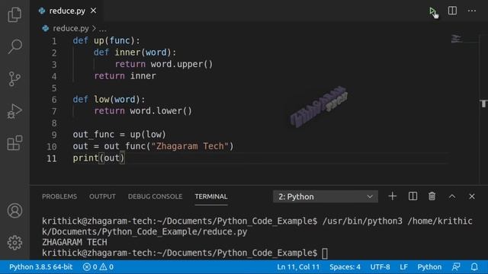This screenshot has height=274, width=488.
Task: Change file encoding UTF-8
Action: [x=380, y=267]
